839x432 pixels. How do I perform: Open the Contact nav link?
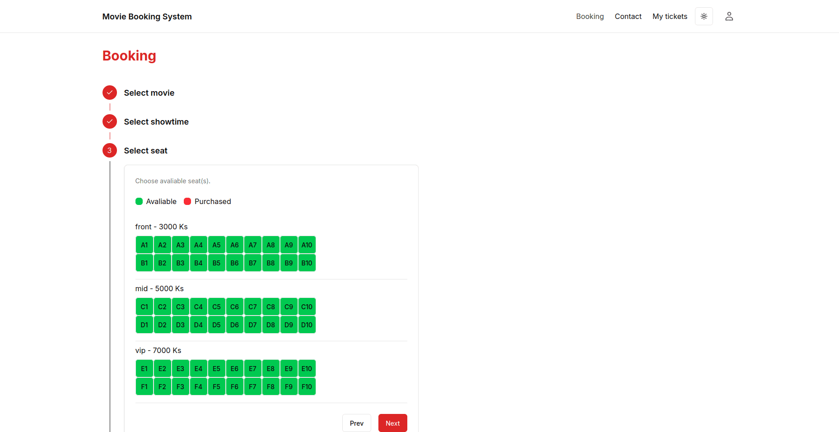628,16
